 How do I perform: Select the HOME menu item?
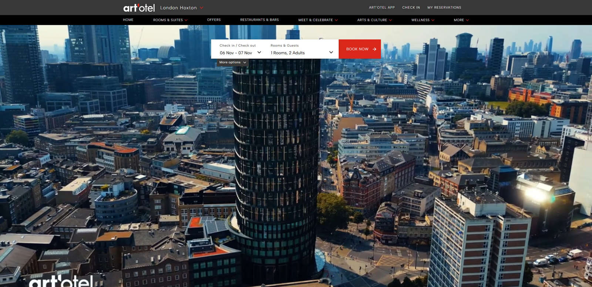tap(128, 20)
